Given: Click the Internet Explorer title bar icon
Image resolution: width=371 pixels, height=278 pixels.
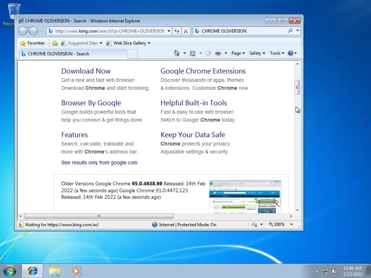Looking at the screenshot, I should point(21,21).
